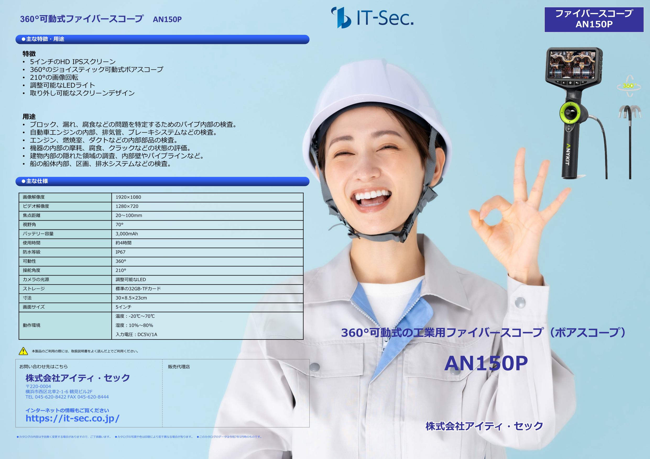Click the purple ファイバースコープ AN150P badge

(x=594, y=19)
